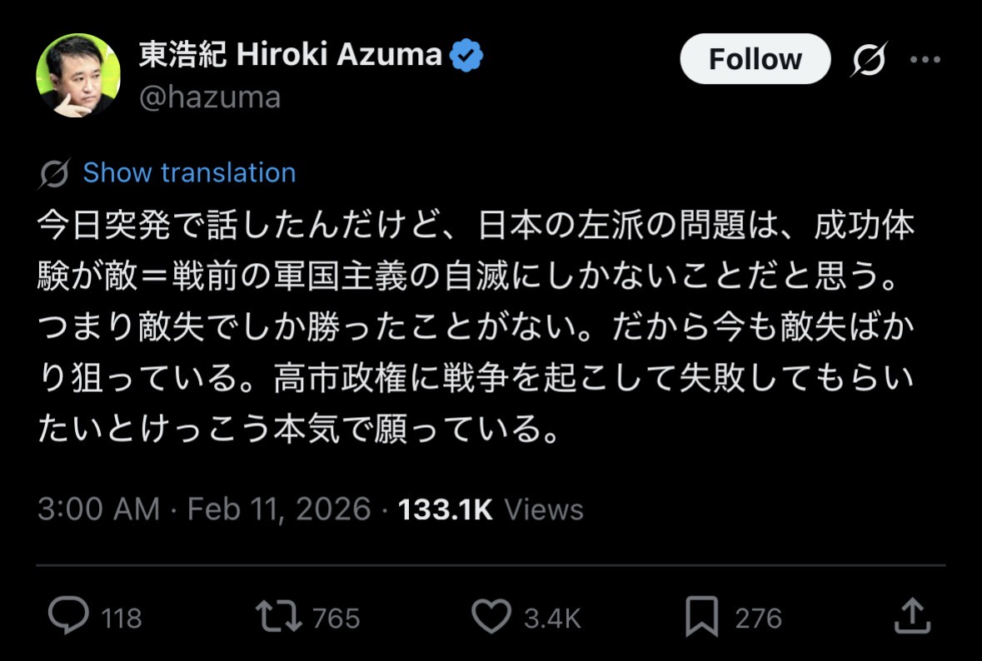Follow Hiroki Azuma
Viewport: 982px width, 661px height.
[755, 60]
